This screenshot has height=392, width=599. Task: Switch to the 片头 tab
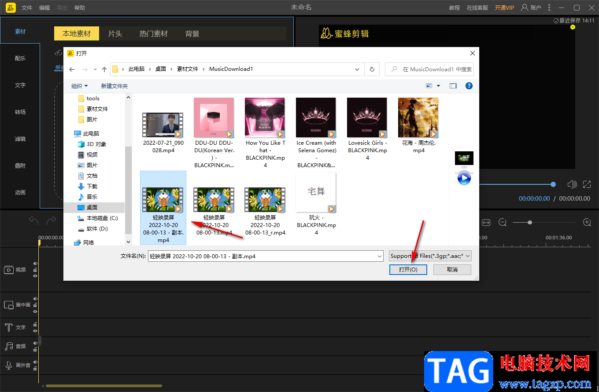click(x=115, y=33)
